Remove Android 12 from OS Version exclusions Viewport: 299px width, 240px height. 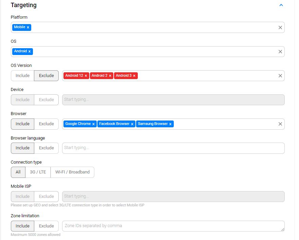tap(86, 76)
